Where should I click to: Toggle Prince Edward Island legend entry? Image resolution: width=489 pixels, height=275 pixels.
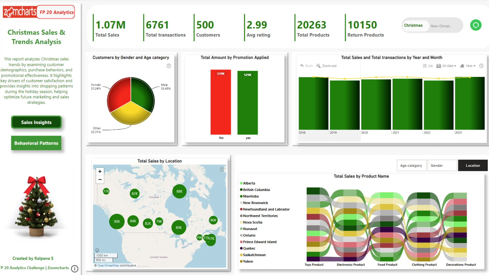(x=258, y=242)
